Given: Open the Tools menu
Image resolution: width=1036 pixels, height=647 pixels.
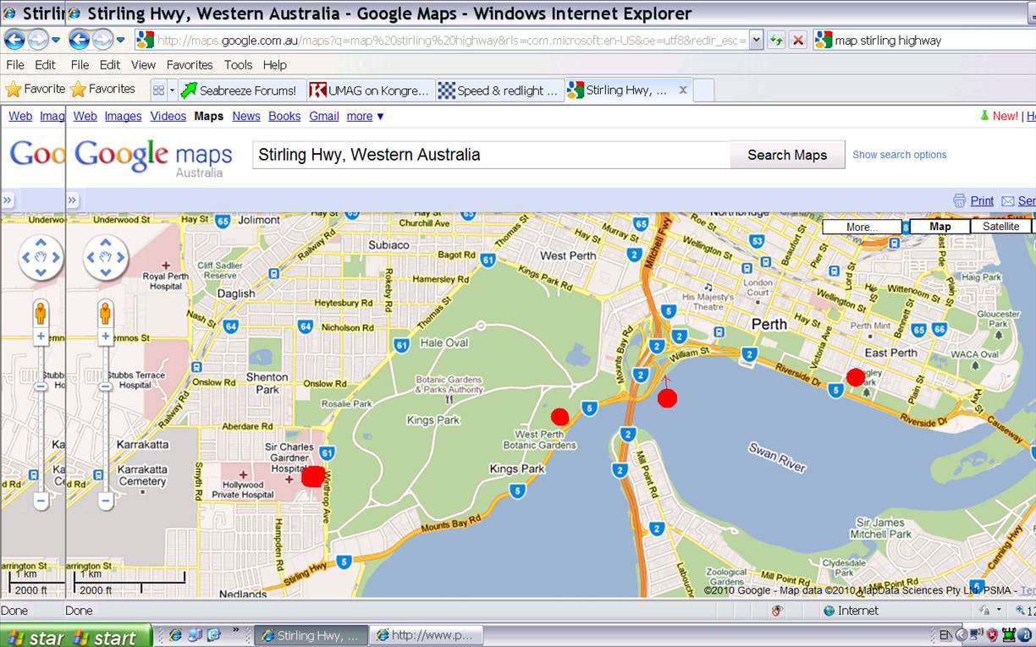Looking at the screenshot, I should click(238, 64).
